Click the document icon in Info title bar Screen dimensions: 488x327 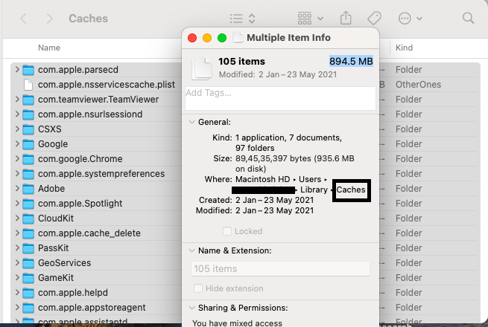click(238, 38)
